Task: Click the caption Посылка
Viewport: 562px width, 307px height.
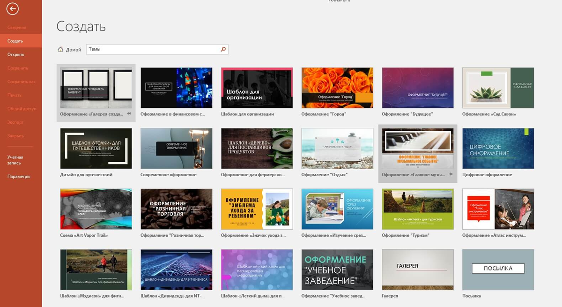Action: [x=472, y=296]
